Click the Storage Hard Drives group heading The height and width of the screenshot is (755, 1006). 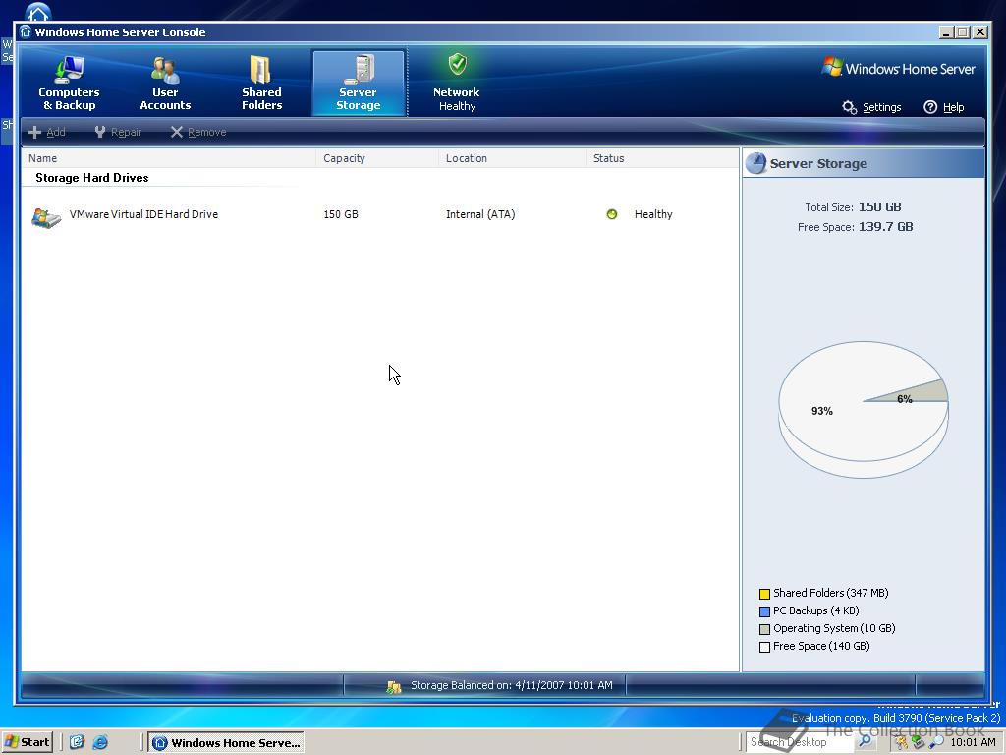coord(91,178)
